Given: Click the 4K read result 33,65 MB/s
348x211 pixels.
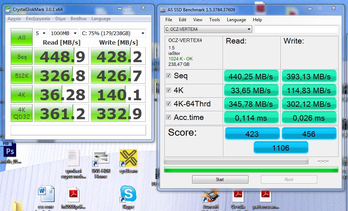Looking at the screenshot, I should click(x=251, y=90).
